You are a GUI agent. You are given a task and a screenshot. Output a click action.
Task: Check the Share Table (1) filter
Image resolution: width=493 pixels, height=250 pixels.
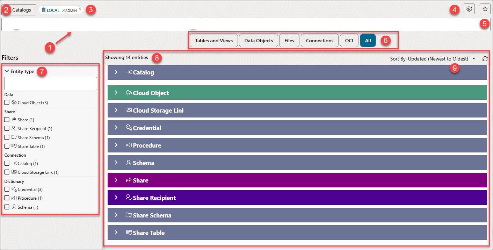(7, 146)
